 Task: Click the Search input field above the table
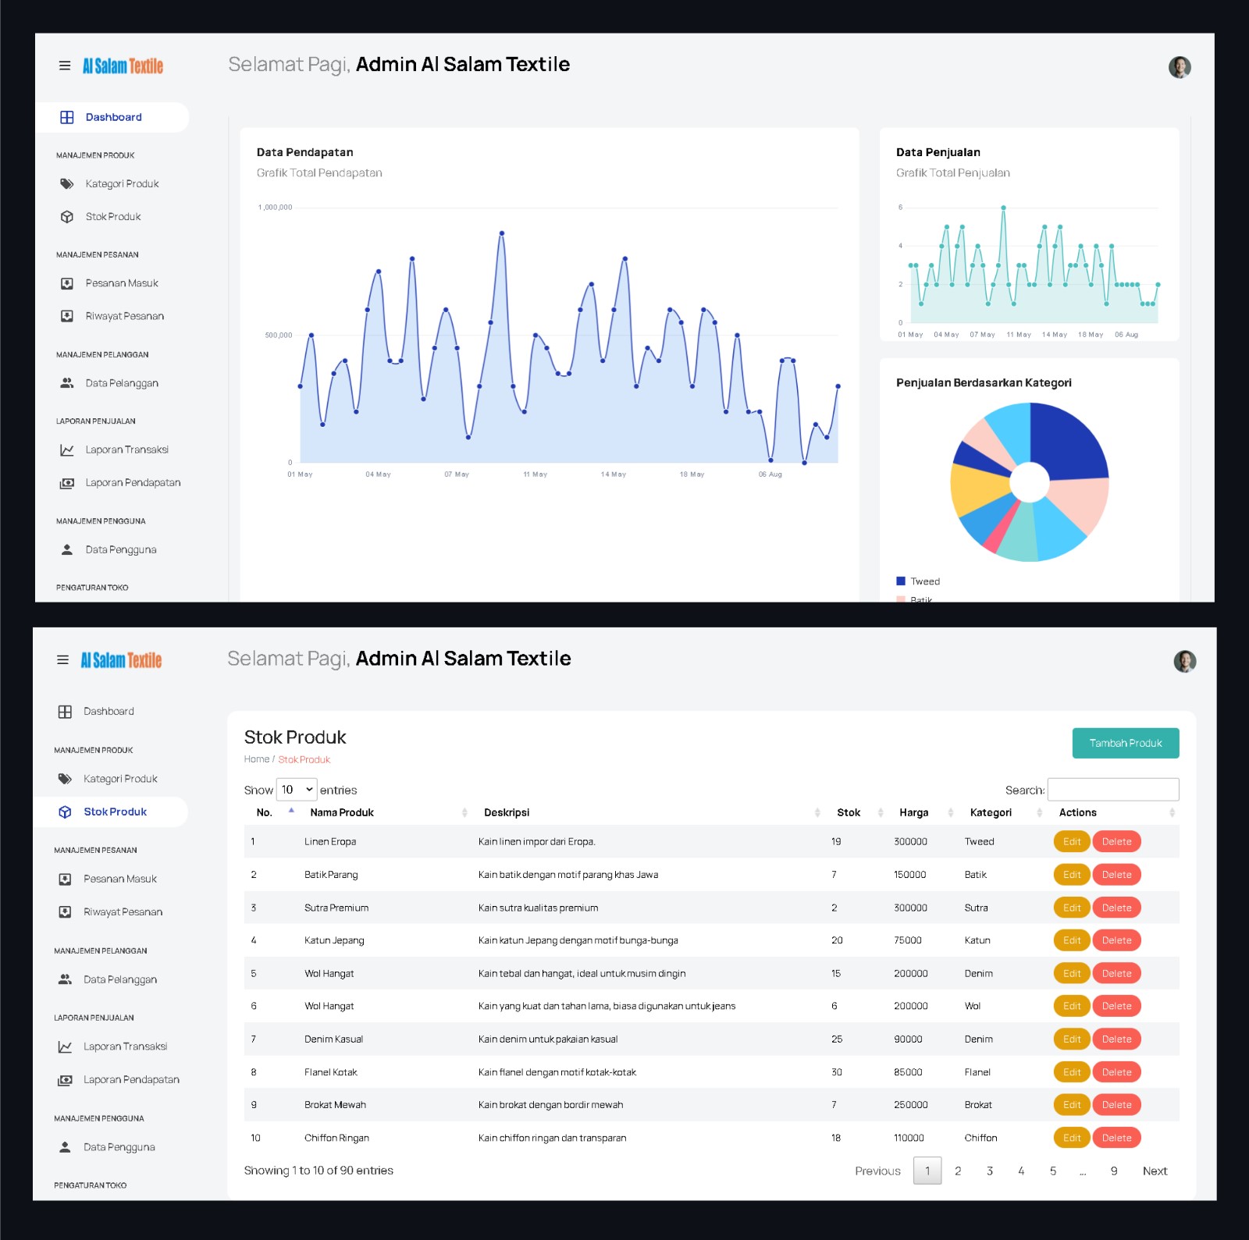pyautogui.click(x=1112, y=790)
